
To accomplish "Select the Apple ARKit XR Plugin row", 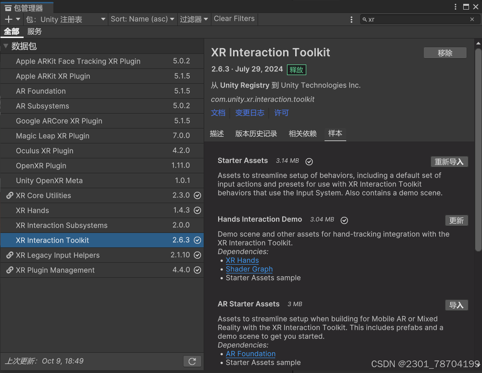I will coord(102,76).
